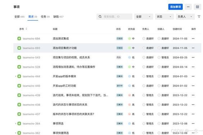
Task: Change priority 低 of teamwire-444
Action: coord(131,76)
